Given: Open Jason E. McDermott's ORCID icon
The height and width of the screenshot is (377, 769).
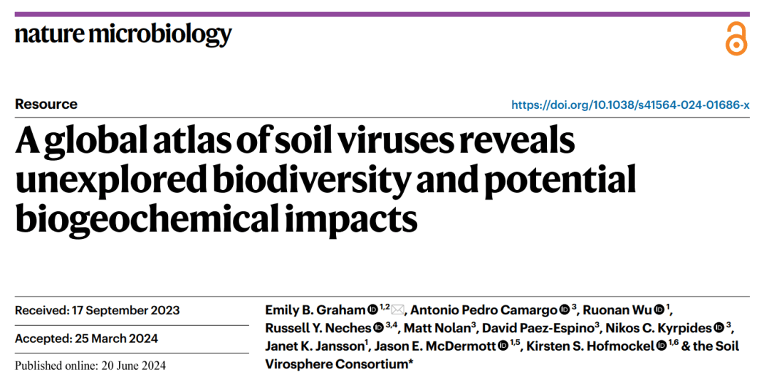Looking at the screenshot, I should tap(503, 346).
